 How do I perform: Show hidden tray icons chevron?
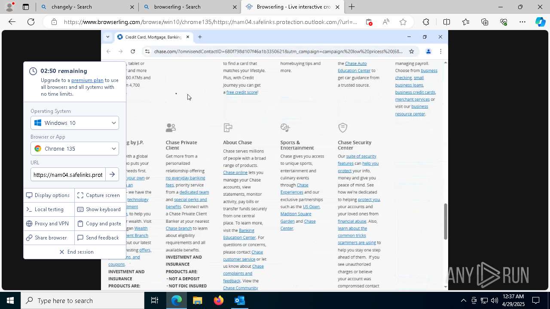pyautogui.click(x=463, y=300)
